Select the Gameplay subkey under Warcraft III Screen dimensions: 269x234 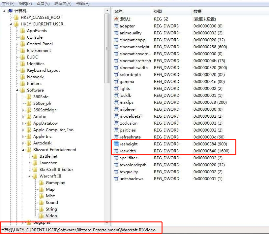click(x=56, y=182)
